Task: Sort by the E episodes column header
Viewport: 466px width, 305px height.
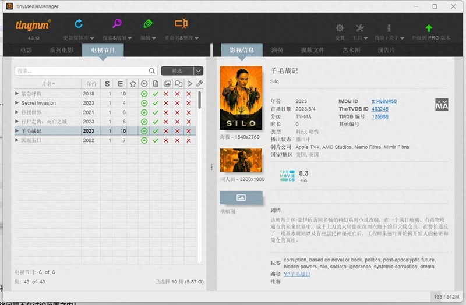Action: (120, 84)
